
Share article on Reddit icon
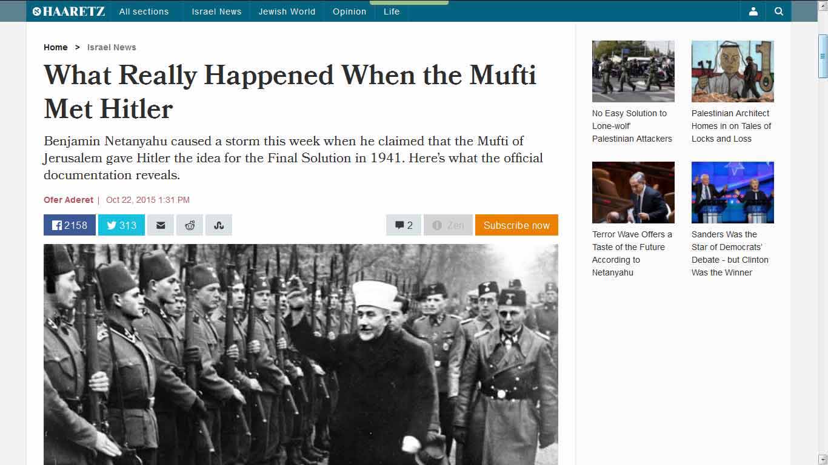[190, 225]
